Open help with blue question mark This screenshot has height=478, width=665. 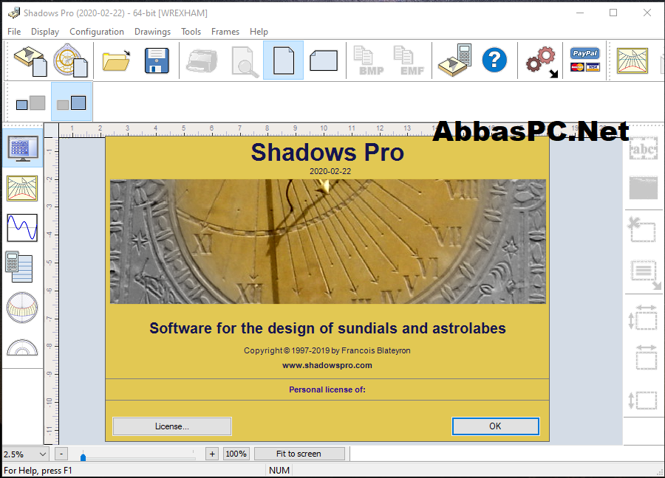pos(494,60)
